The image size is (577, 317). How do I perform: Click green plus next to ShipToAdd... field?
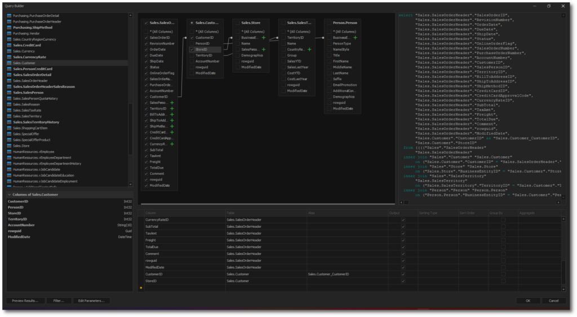[x=172, y=120]
